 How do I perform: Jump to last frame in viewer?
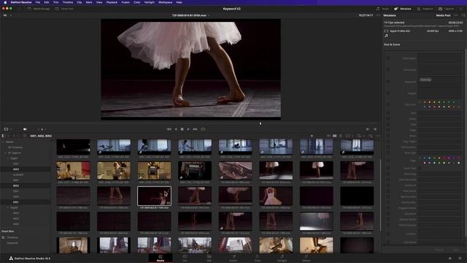195,129
